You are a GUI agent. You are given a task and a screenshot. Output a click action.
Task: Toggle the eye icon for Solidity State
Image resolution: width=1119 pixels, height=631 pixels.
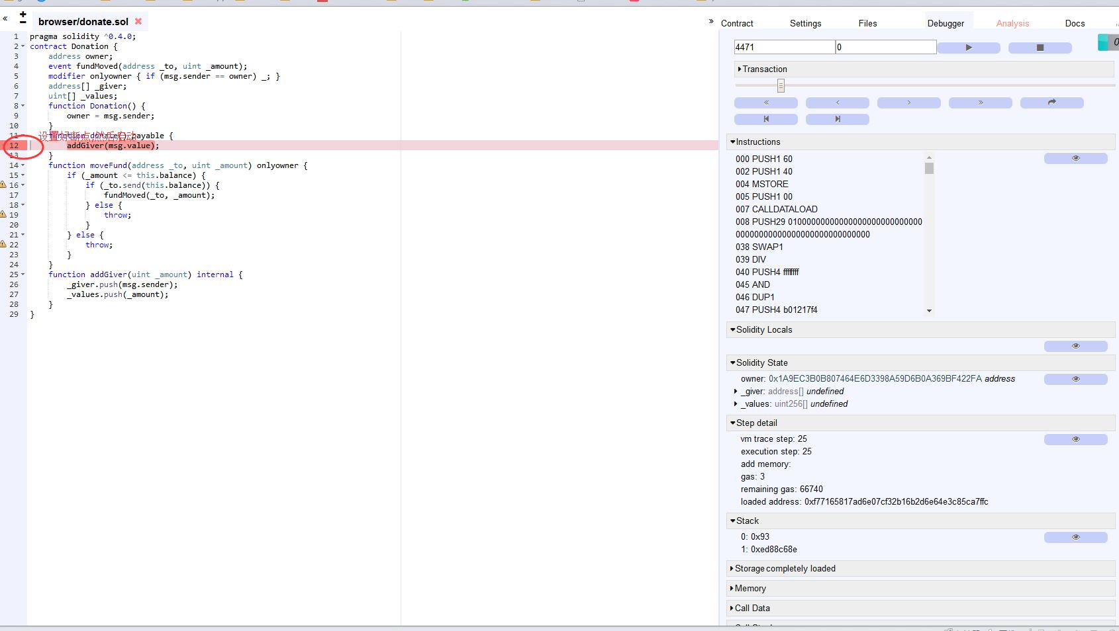(x=1076, y=379)
